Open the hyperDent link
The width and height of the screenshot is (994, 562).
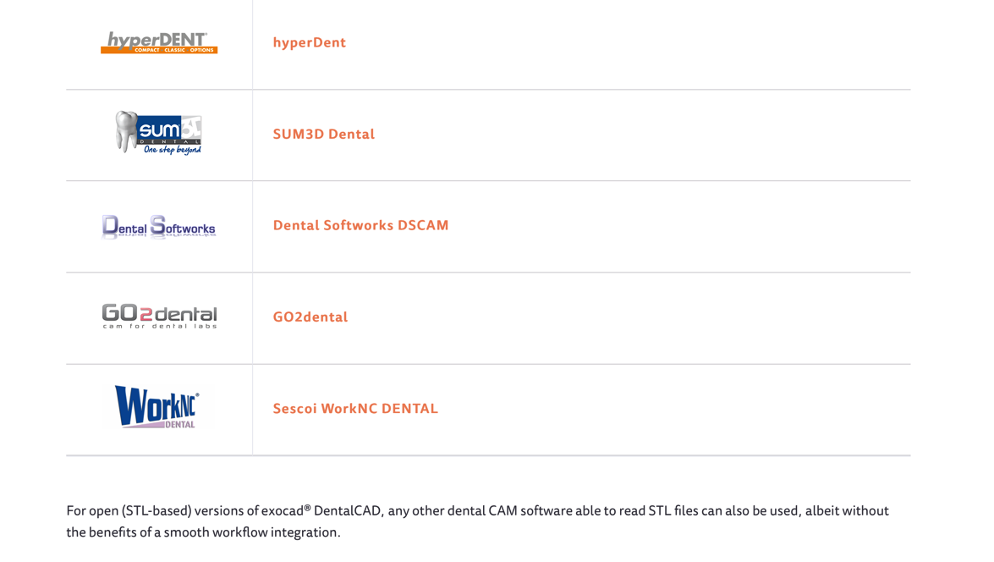pos(309,42)
